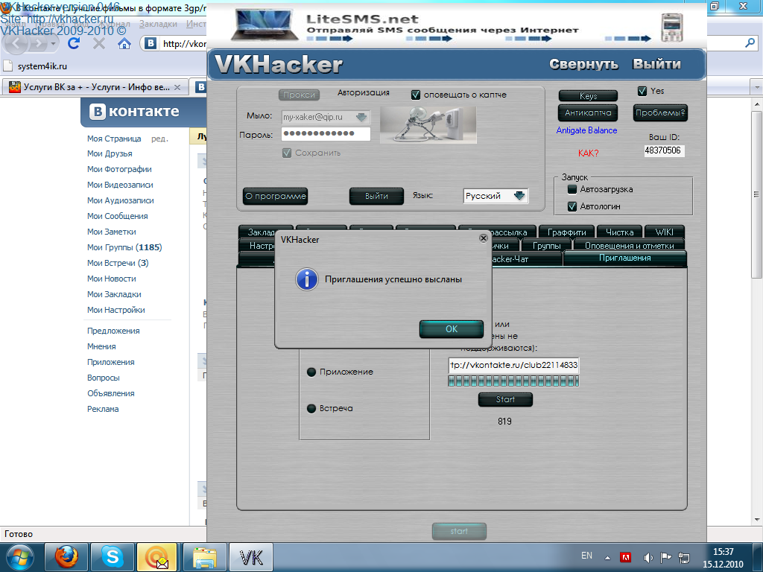This screenshot has width=763, height=572.
Task: Switch to the Группы tab
Action: [546, 246]
